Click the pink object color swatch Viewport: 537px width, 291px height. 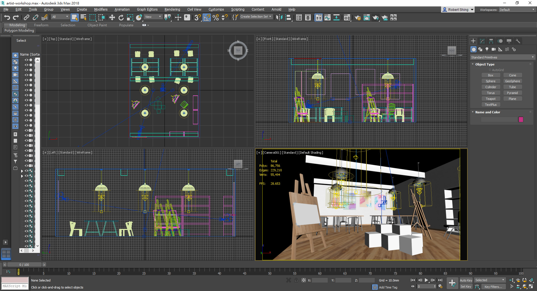[521, 119]
